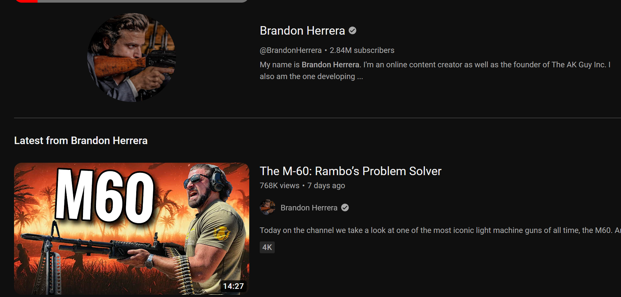621x297 pixels.
Task: Click the red progress bar at top
Action: pos(26,1)
